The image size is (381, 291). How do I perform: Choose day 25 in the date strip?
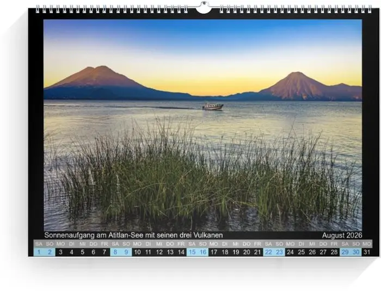(301, 252)
